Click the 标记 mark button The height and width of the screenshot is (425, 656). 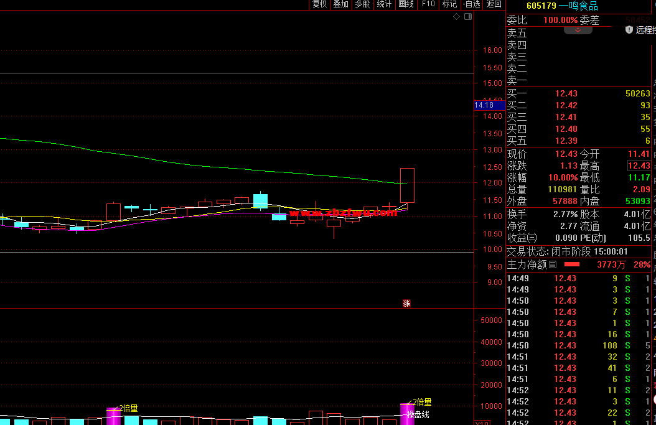tap(450, 4)
